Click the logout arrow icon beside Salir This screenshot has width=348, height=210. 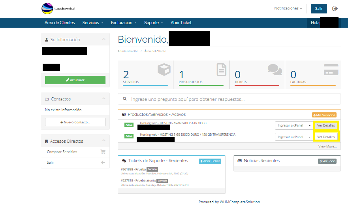coord(335,9)
